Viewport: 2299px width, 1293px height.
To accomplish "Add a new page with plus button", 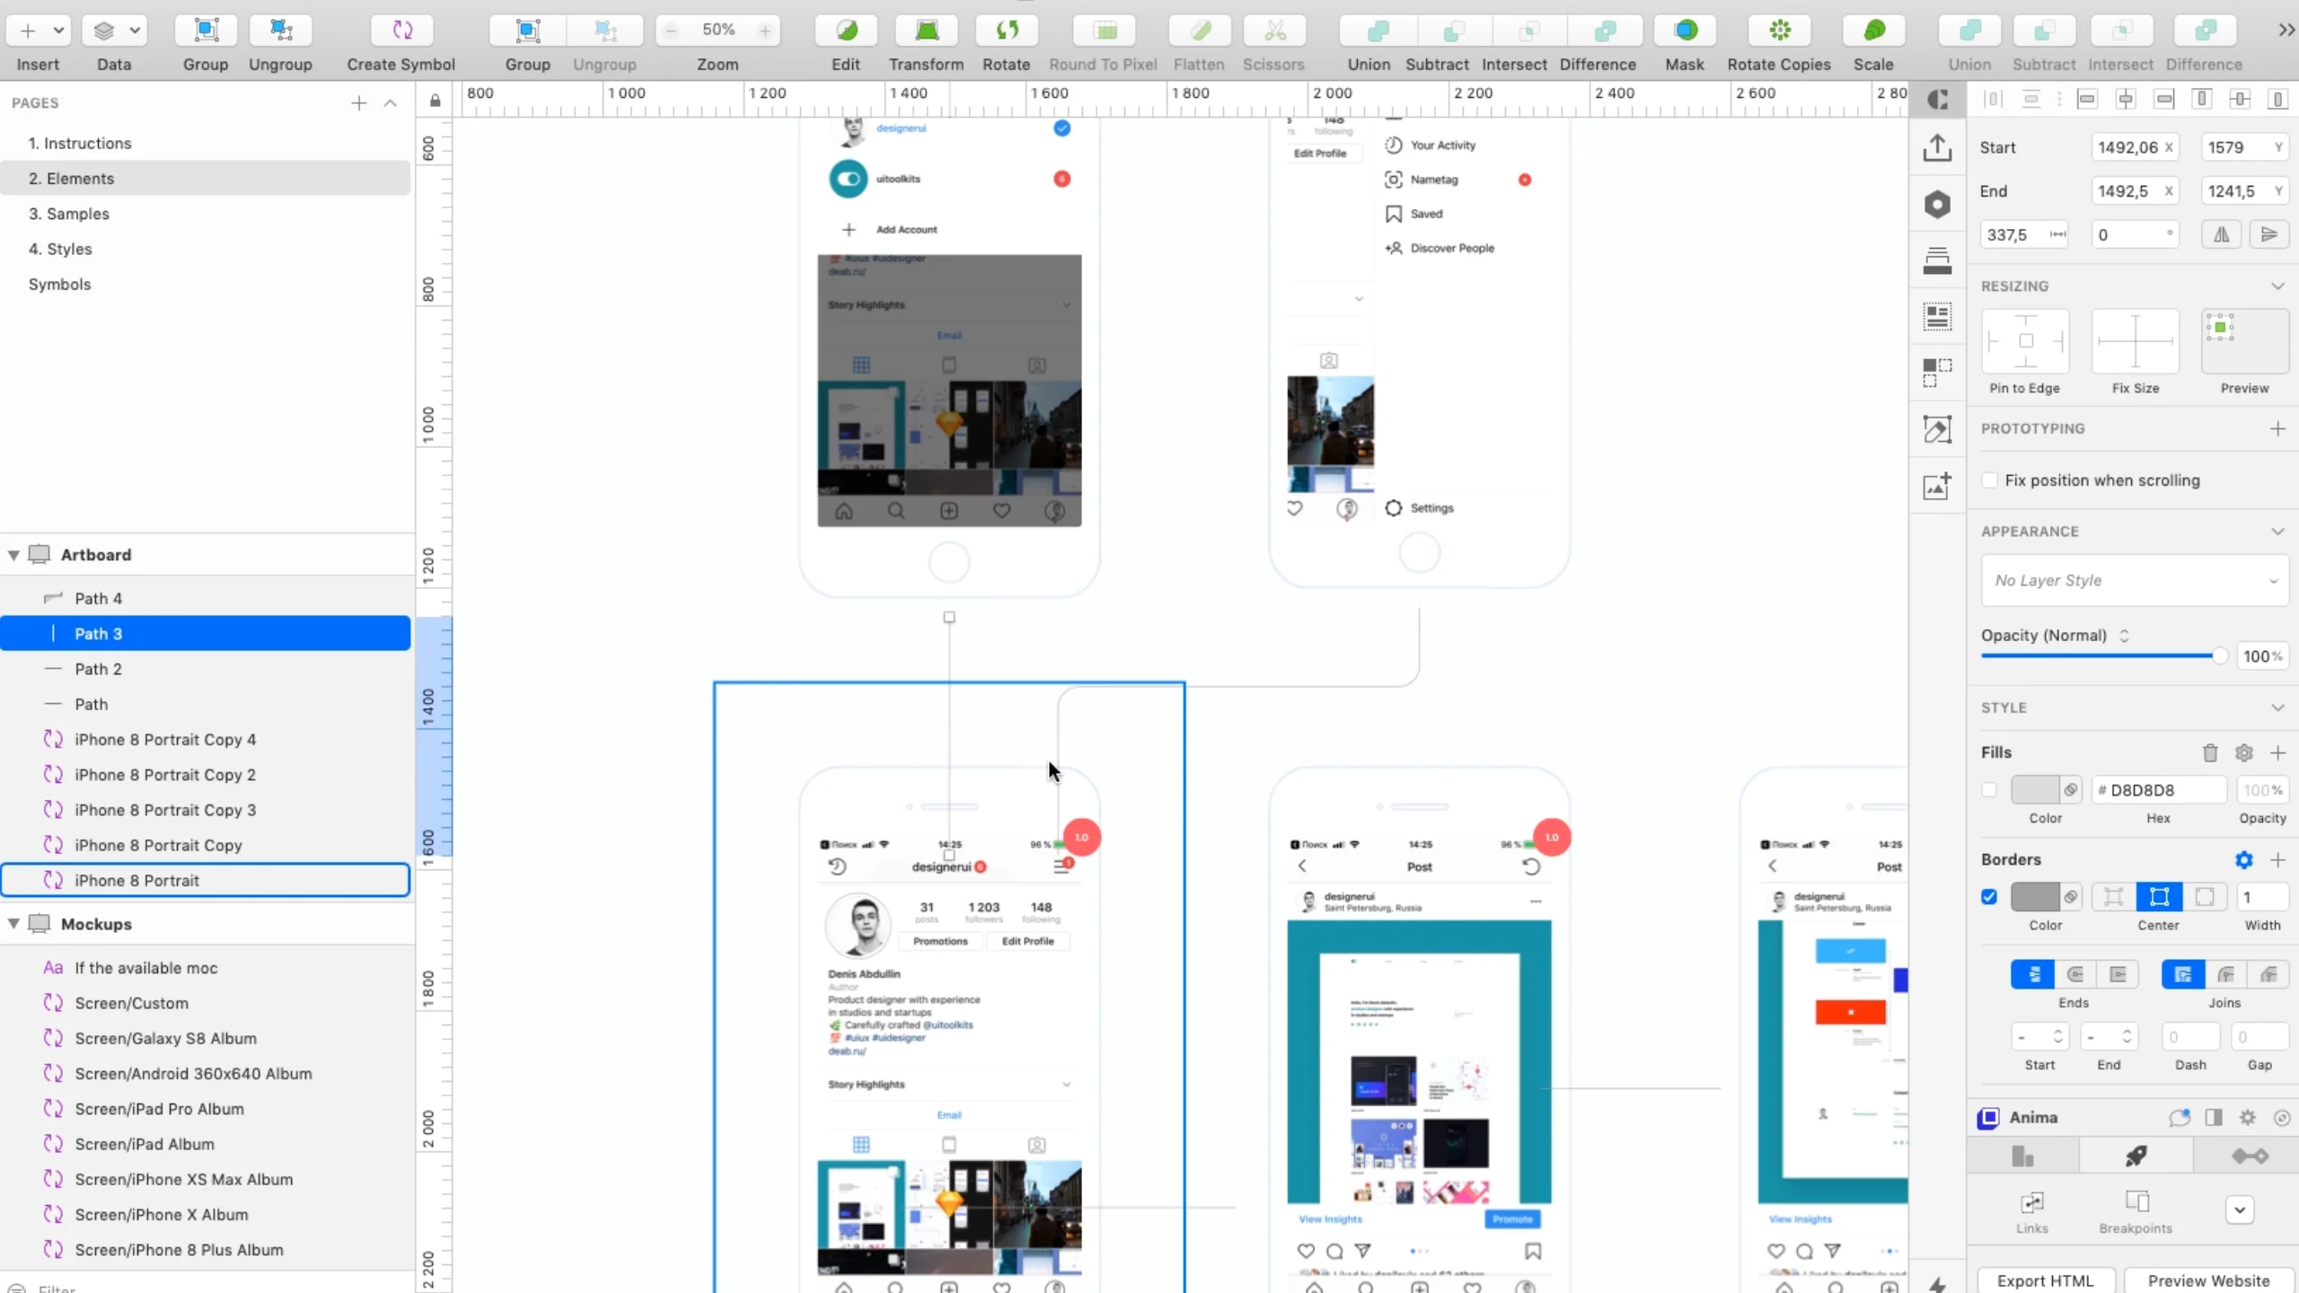I will coord(359,102).
